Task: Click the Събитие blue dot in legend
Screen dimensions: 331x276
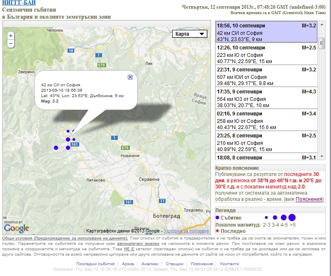Action: pos(217,217)
